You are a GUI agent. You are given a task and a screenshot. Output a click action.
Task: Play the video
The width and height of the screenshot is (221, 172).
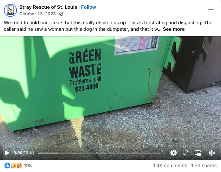pyautogui.click(x=7, y=153)
